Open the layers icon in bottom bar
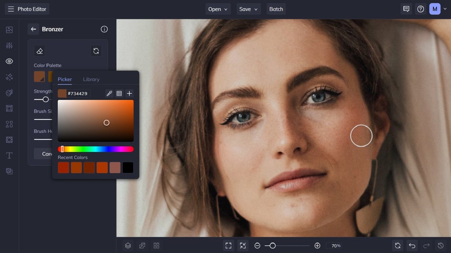451x253 pixels. point(128,245)
